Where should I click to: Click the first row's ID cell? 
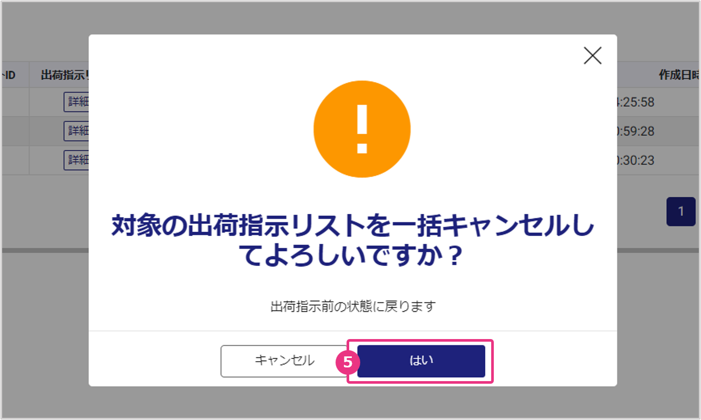click(x=15, y=102)
